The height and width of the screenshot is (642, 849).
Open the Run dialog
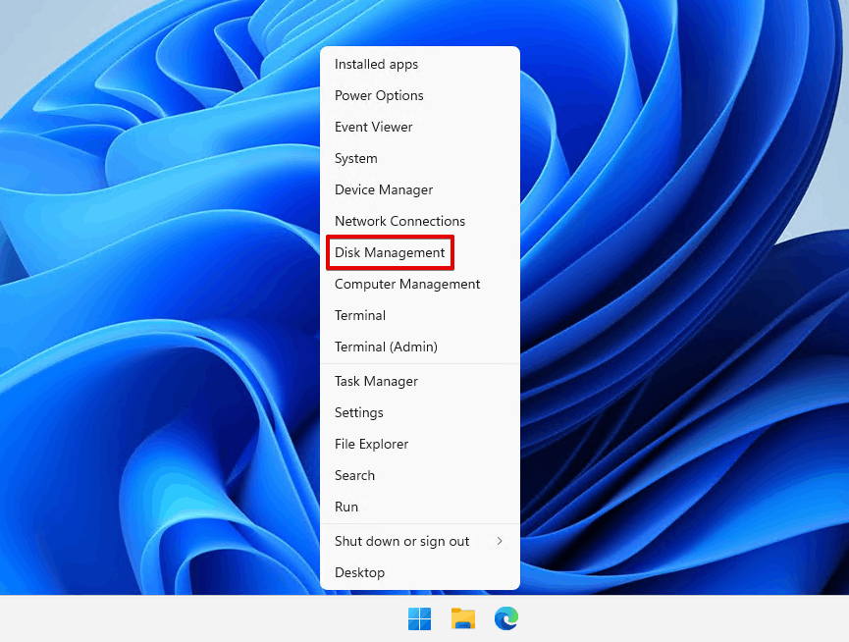coord(345,507)
